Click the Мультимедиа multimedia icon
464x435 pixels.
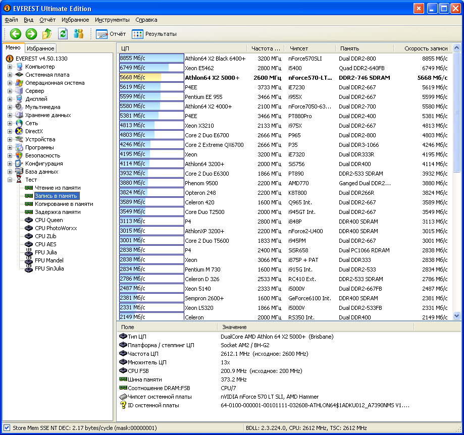tap(19, 107)
